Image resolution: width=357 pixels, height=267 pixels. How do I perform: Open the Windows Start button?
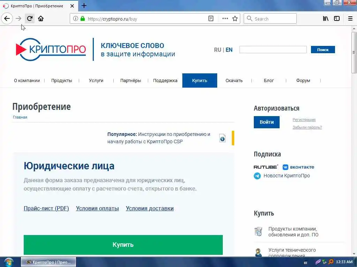pyautogui.click(x=8, y=262)
